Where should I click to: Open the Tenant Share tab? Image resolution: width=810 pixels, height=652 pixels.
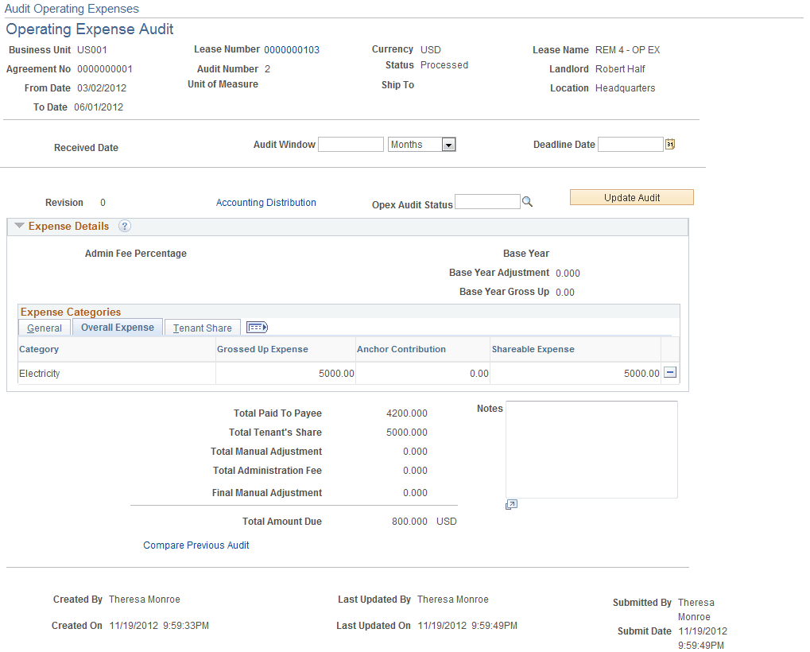(202, 328)
